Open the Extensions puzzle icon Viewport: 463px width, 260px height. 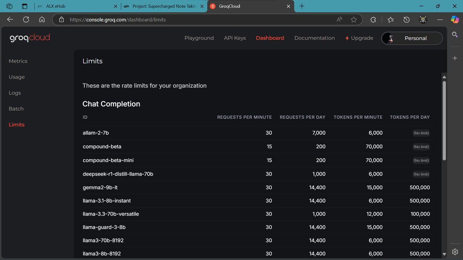point(373,19)
